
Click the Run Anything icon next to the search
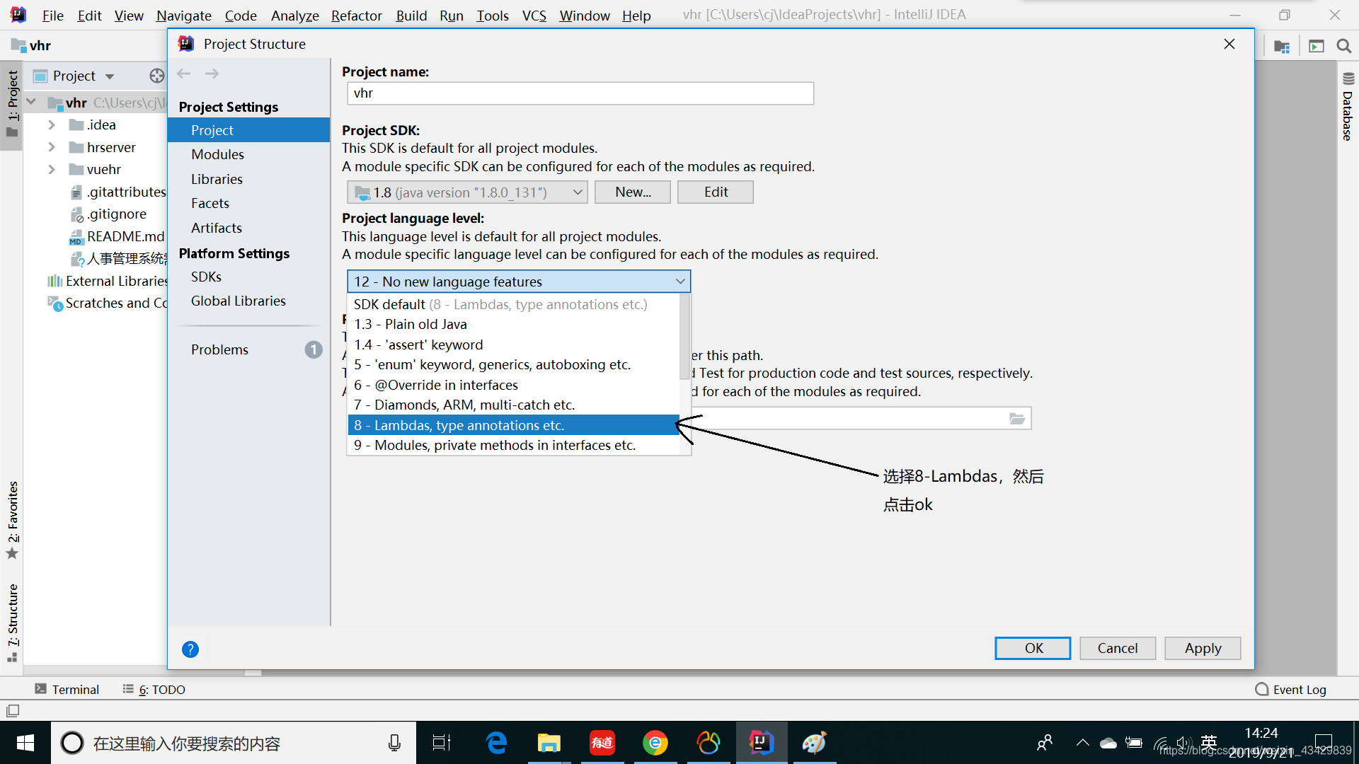point(1317,46)
